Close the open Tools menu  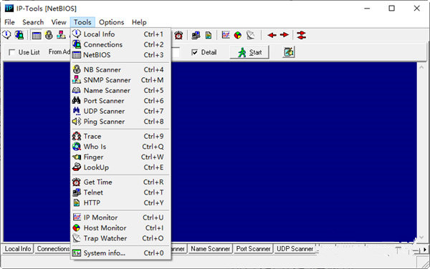(x=82, y=22)
